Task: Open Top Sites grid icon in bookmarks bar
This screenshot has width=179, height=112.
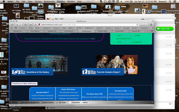Action: (16, 28)
